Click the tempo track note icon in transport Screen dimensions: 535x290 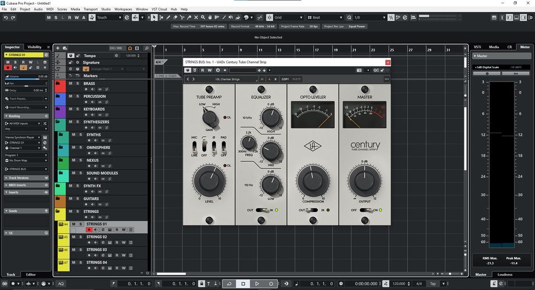(x=386, y=284)
